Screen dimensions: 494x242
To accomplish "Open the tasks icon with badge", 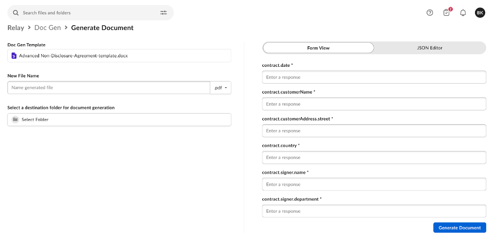I will (446, 13).
